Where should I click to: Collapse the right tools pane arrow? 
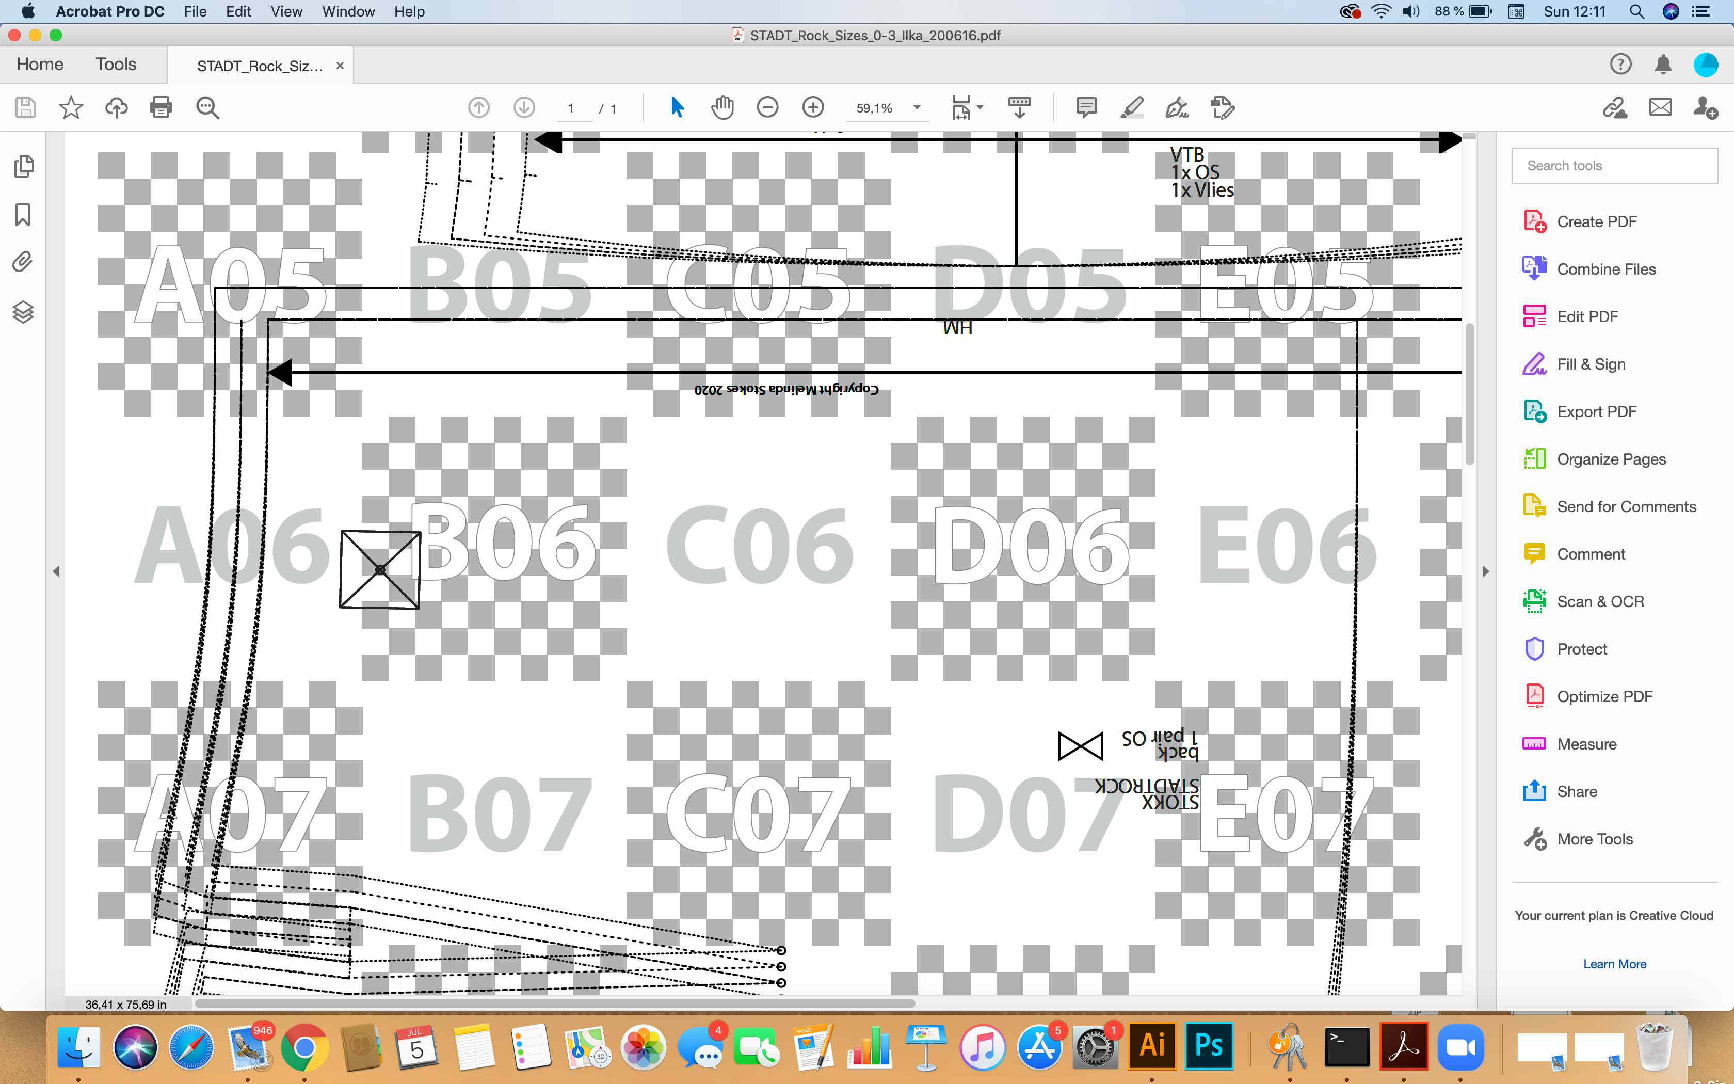tap(1485, 571)
